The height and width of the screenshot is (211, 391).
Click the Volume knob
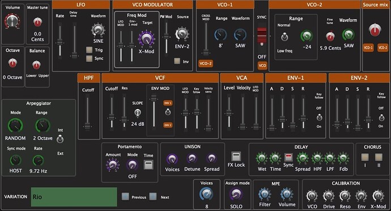click(x=12, y=21)
